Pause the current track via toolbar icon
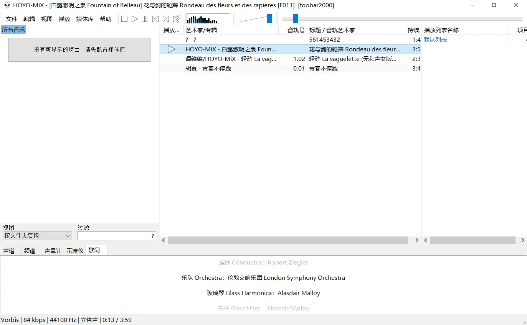Image resolution: width=527 pixels, height=325 pixels. 145,18
